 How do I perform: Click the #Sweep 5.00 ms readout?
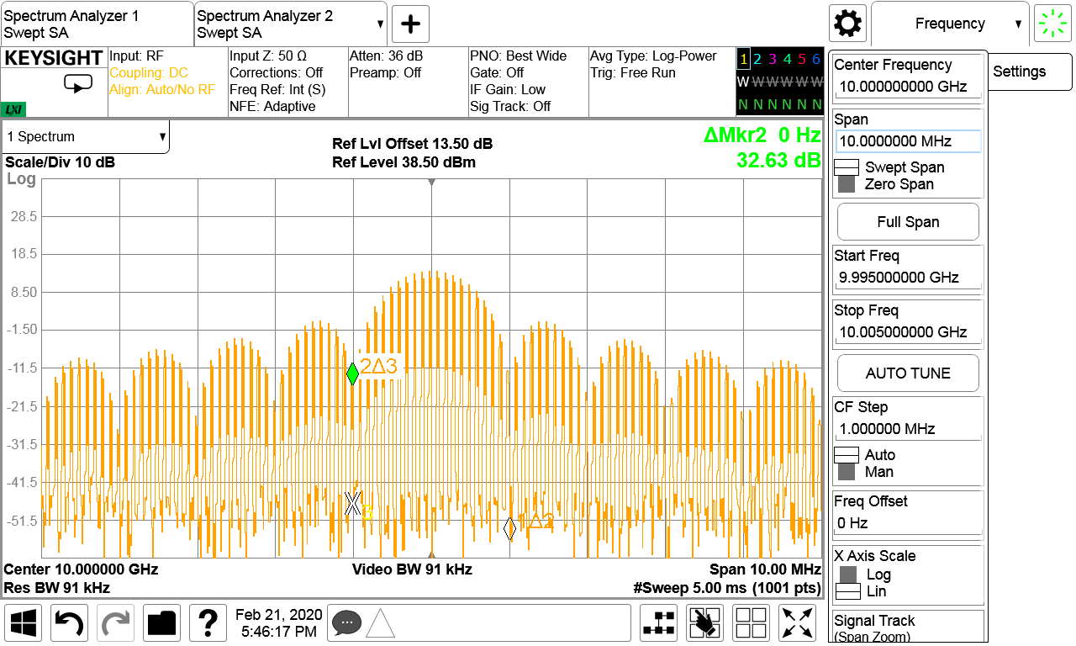[x=727, y=587]
